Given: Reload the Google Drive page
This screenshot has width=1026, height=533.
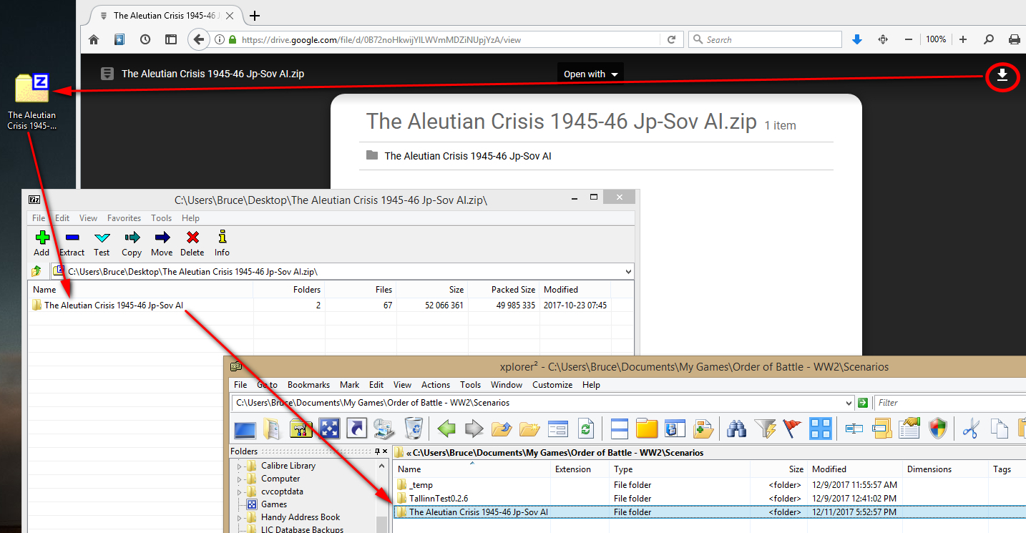Looking at the screenshot, I should click(x=671, y=40).
